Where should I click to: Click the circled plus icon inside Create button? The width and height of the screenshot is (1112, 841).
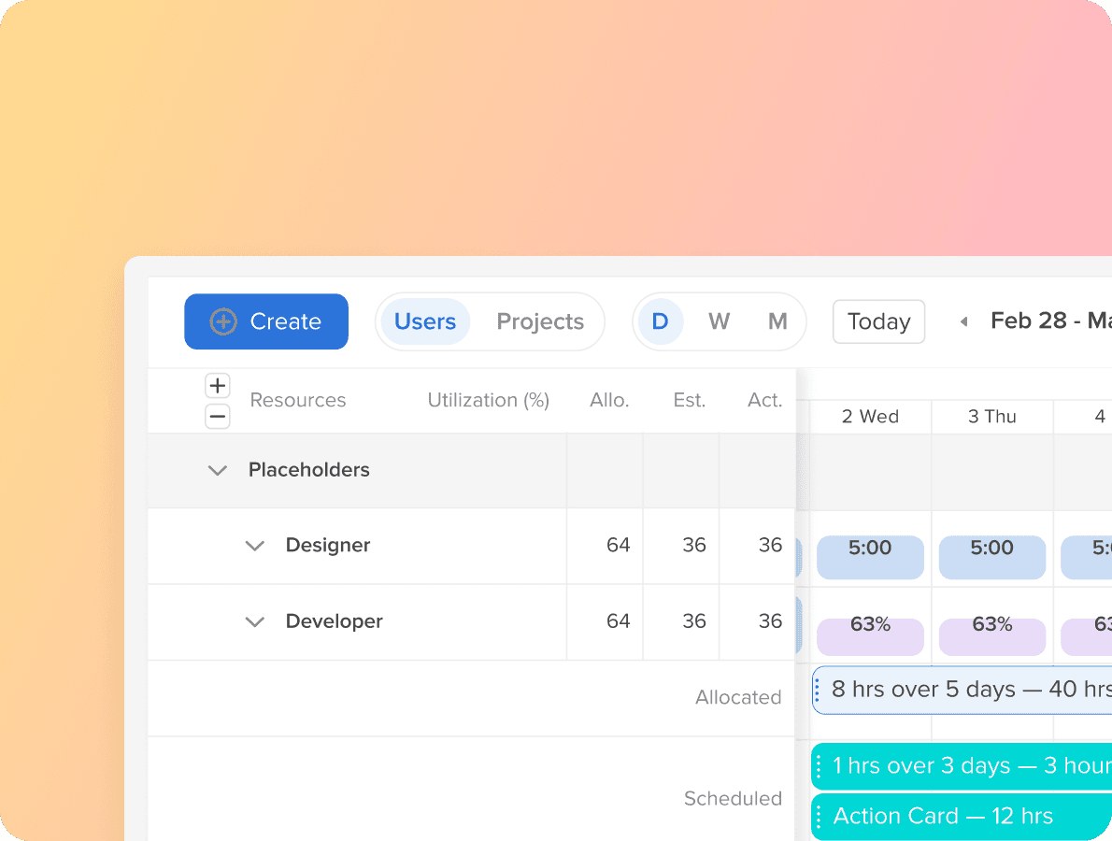[222, 321]
